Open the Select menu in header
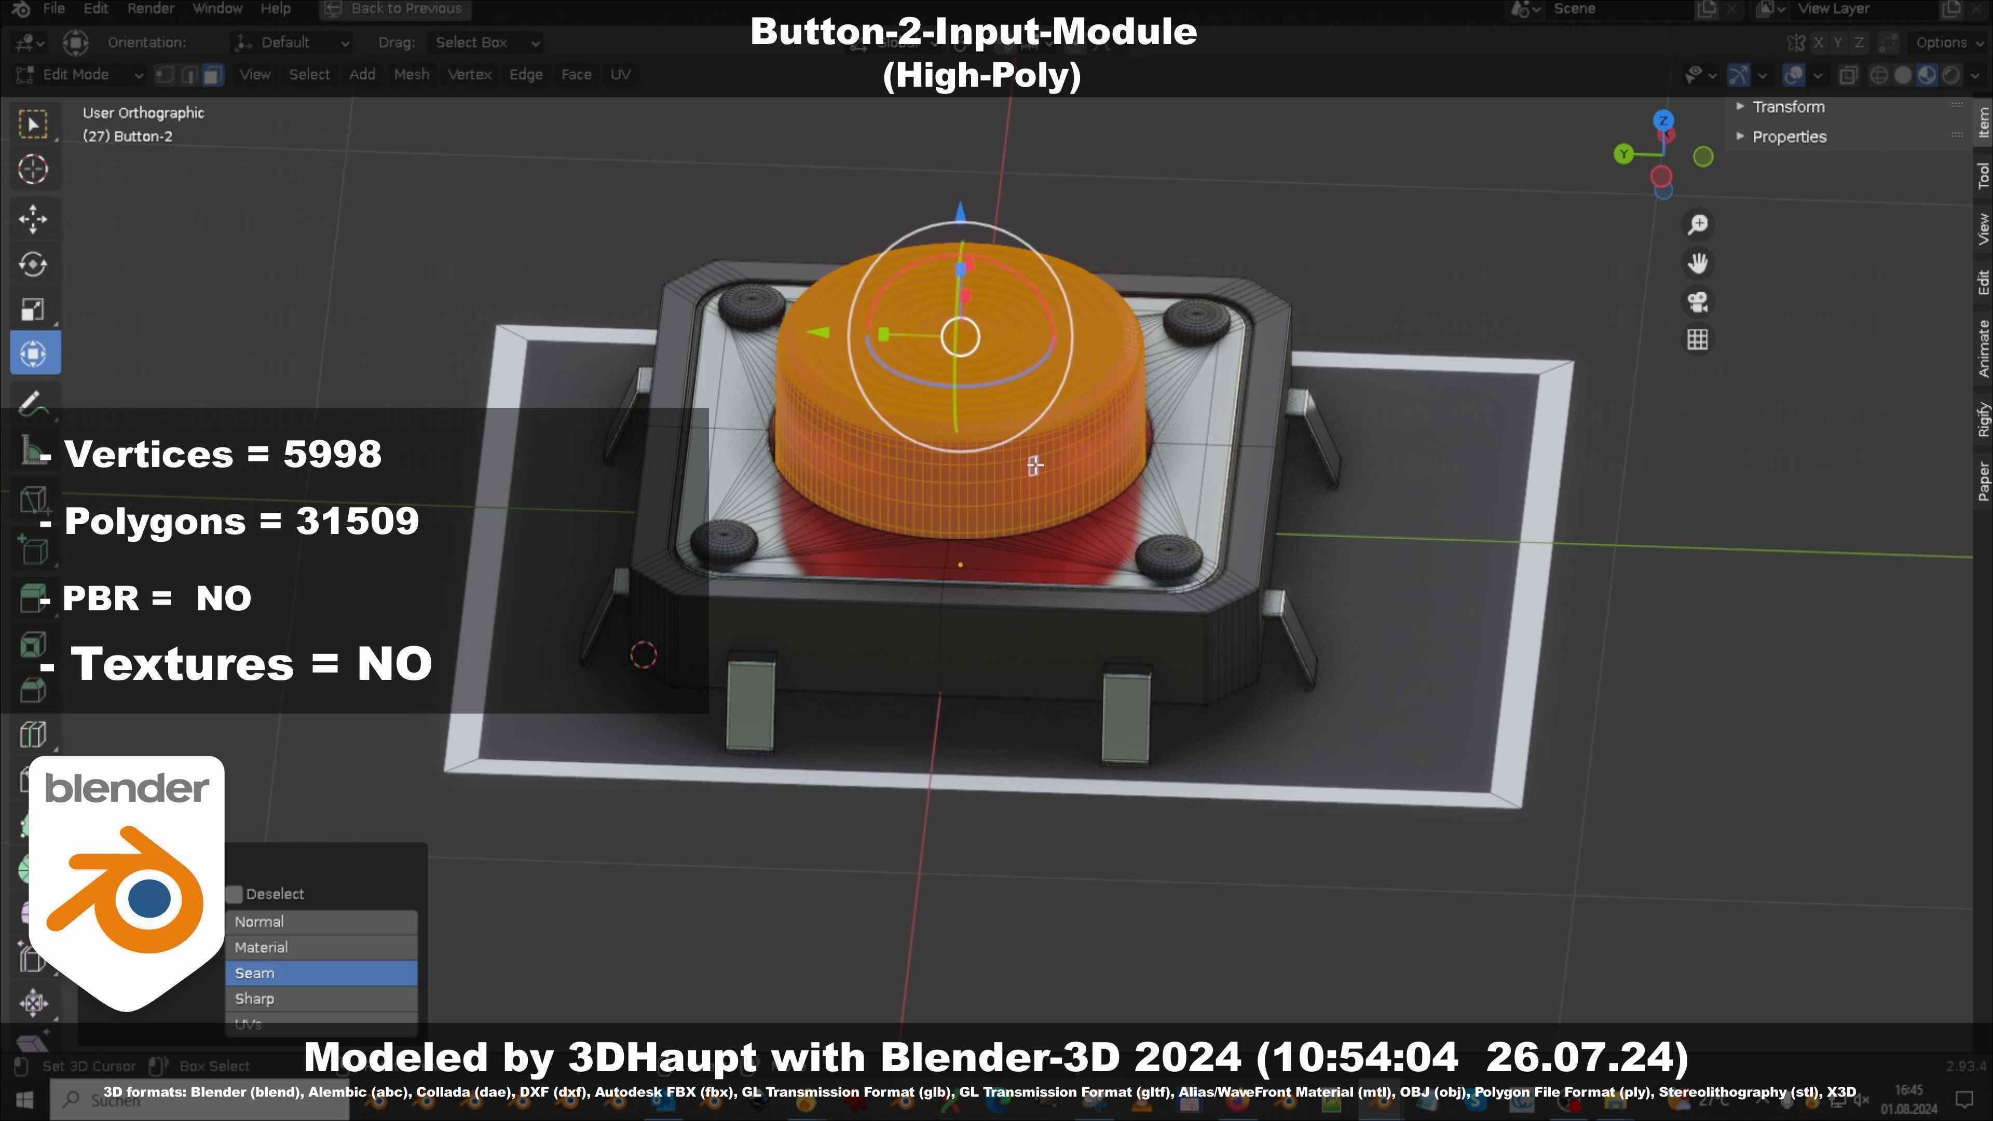This screenshot has height=1121, width=1993. click(309, 75)
